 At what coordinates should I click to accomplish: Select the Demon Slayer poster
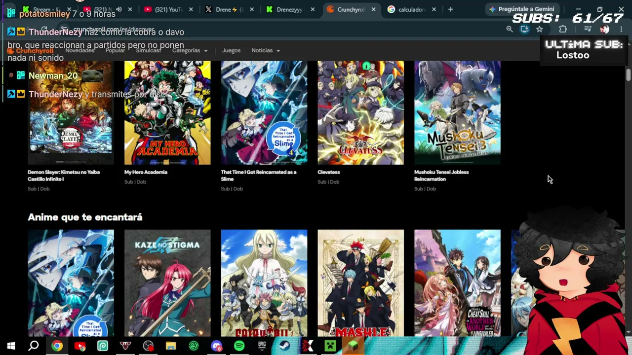71,113
